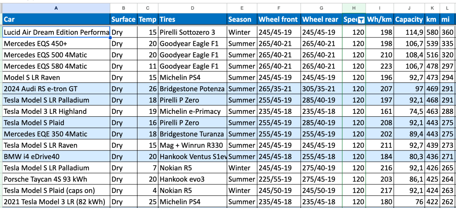
Task: Select the 114,9 capacity cell
Action: coord(409,32)
